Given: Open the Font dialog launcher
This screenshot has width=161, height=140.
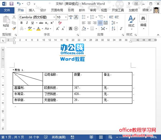Looking at the screenshot, I should 78,35.
